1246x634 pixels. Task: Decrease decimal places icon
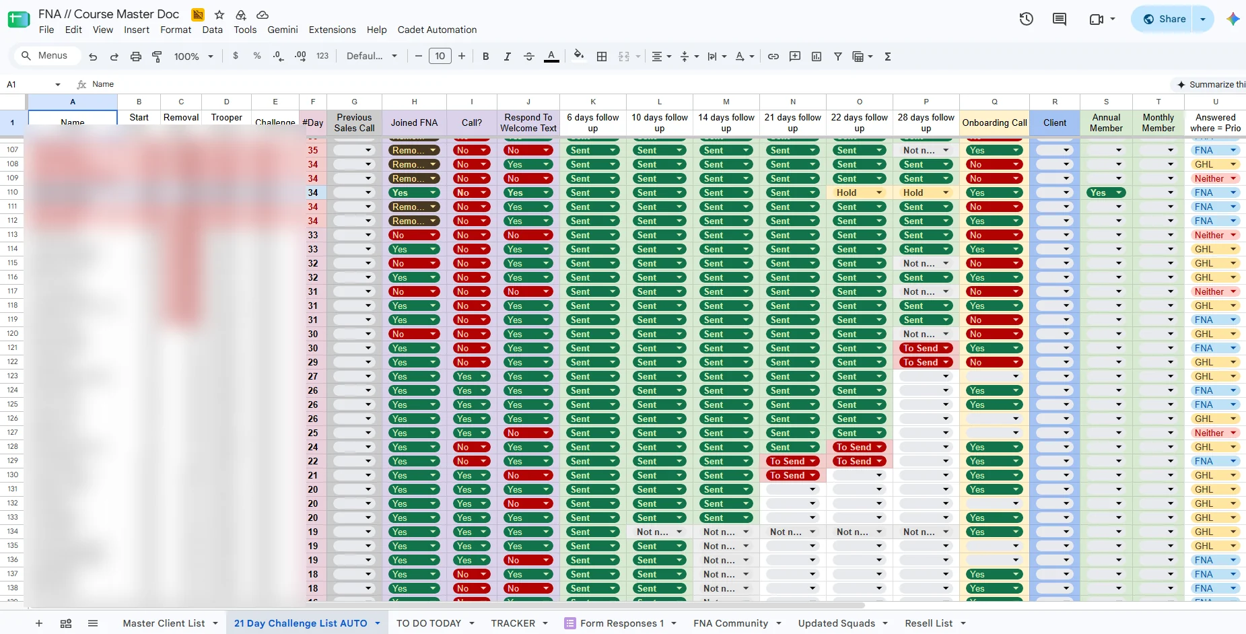click(x=279, y=56)
